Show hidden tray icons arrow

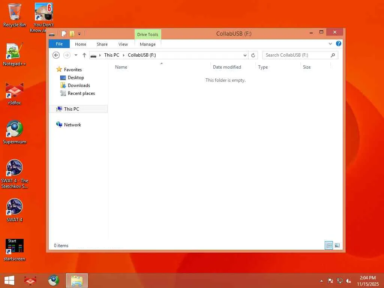(x=321, y=281)
